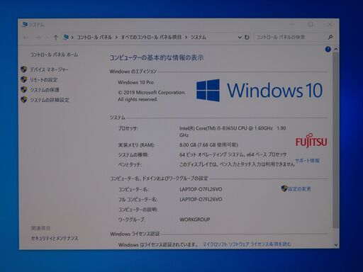Focus the コントロール パネルの検索 search box

(x=290, y=38)
